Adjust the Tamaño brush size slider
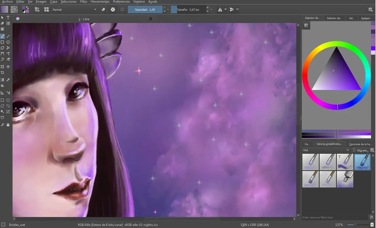This screenshot has width=376, height=228. pyautogui.click(x=188, y=9)
